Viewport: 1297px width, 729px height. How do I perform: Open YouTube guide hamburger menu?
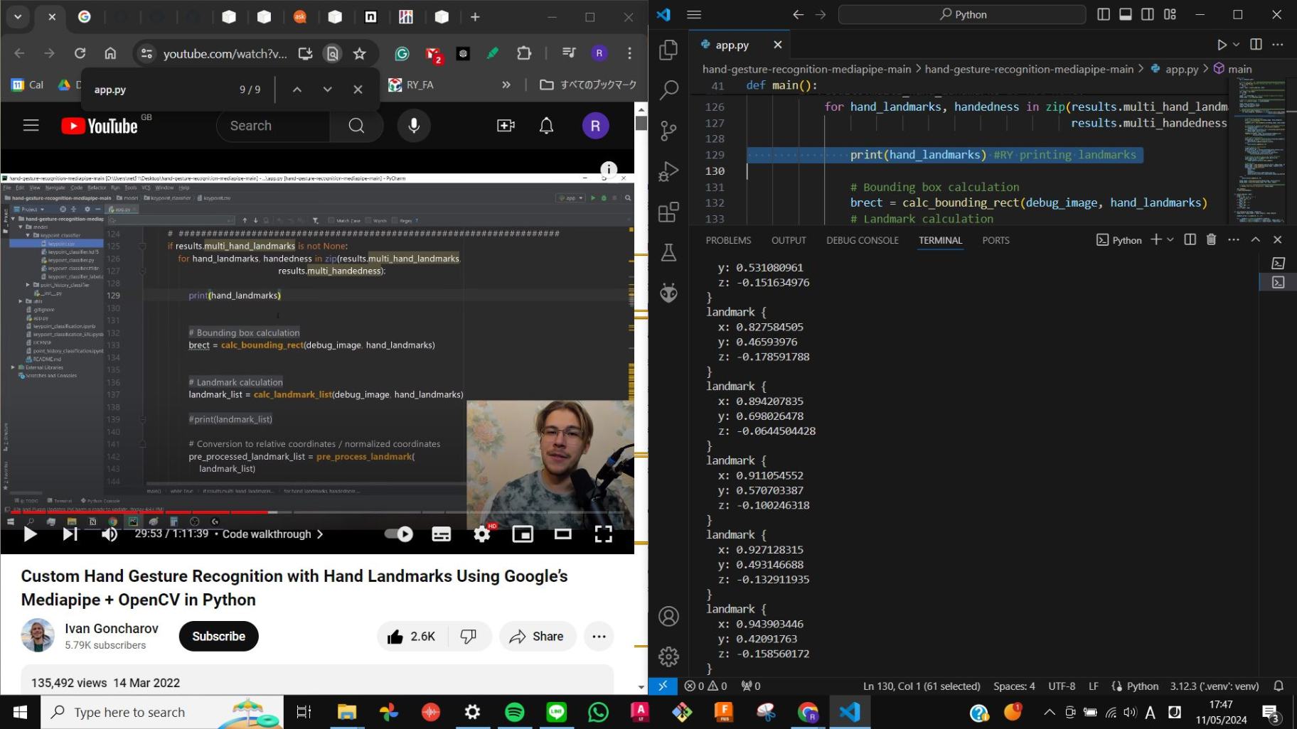[31, 126]
